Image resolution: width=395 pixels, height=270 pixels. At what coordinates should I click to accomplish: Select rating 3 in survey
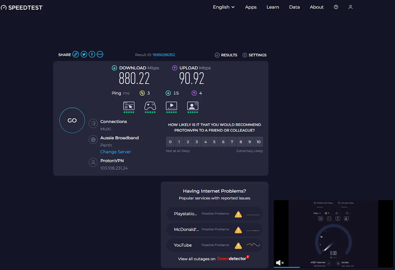pos(197,142)
